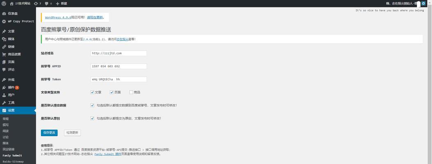Click the 页面 pages icon
Viewport: 432px width, 164px height.
point(4,62)
